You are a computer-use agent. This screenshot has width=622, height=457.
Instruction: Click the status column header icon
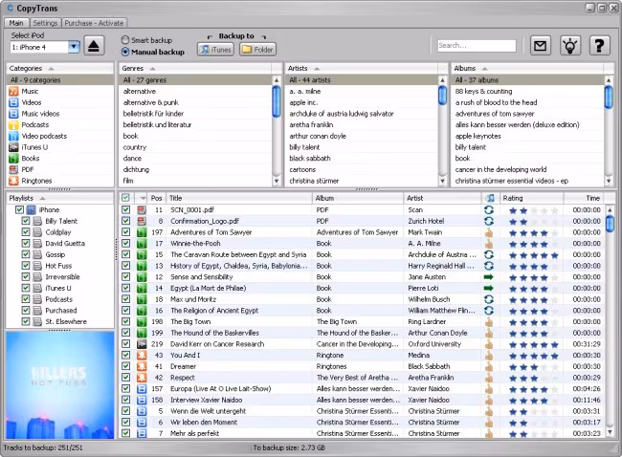[490, 198]
